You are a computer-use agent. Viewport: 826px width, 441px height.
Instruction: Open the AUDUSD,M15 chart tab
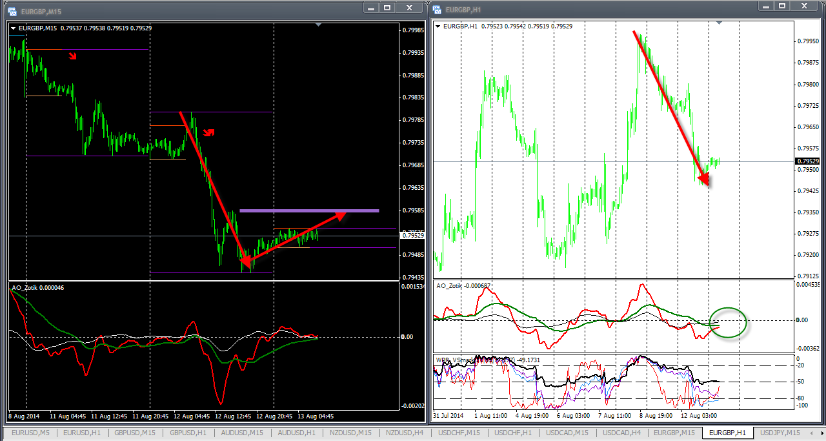tap(243, 433)
